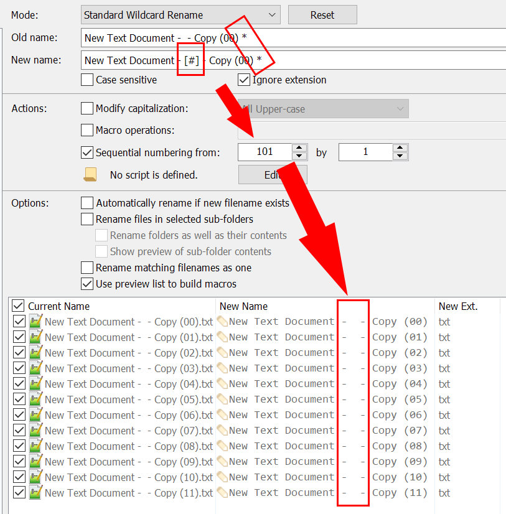Image resolution: width=506 pixels, height=514 pixels.
Task: Click the file icon of Copy (01).txt
Action: [x=35, y=336]
